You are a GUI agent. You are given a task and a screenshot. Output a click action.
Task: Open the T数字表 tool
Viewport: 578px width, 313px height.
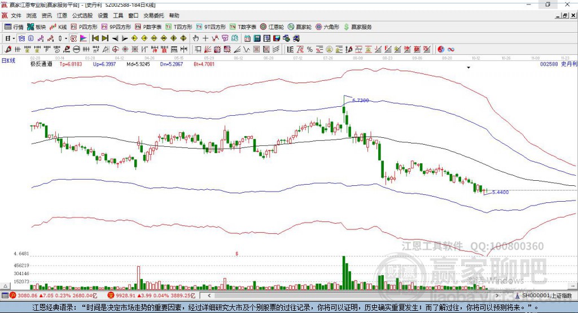click(243, 27)
